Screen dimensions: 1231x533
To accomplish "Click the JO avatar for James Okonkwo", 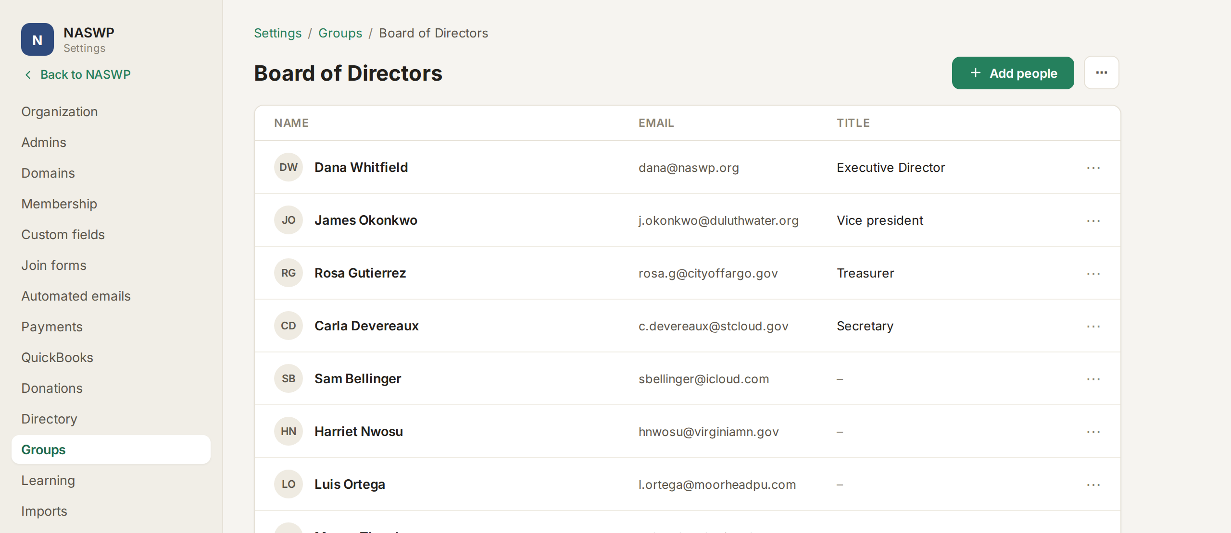I will (x=289, y=220).
